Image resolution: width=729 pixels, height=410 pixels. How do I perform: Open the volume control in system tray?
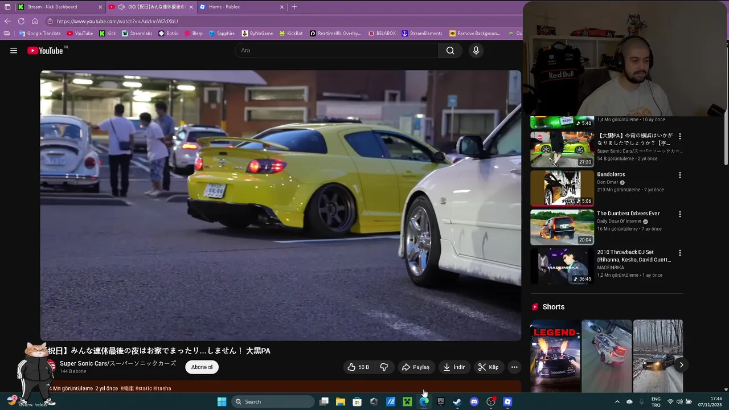pos(679,401)
